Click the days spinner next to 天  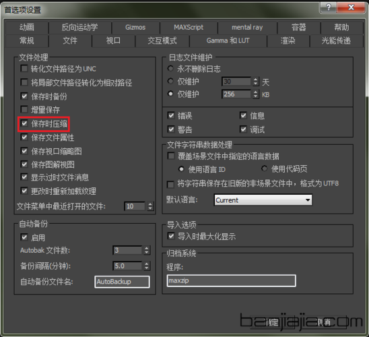click(x=256, y=82)
